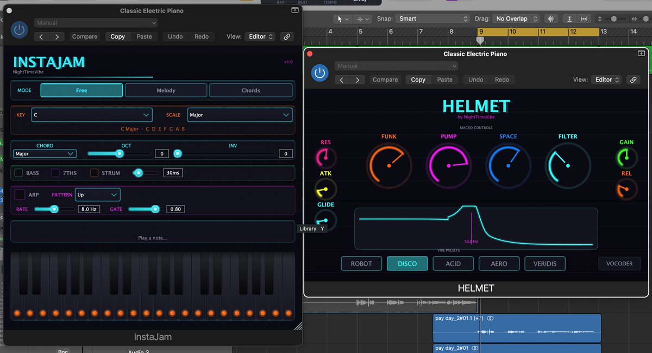Click Paste in HELMET window
The height and width of the screenshot is (353, 652).
(x=444, y=79)
